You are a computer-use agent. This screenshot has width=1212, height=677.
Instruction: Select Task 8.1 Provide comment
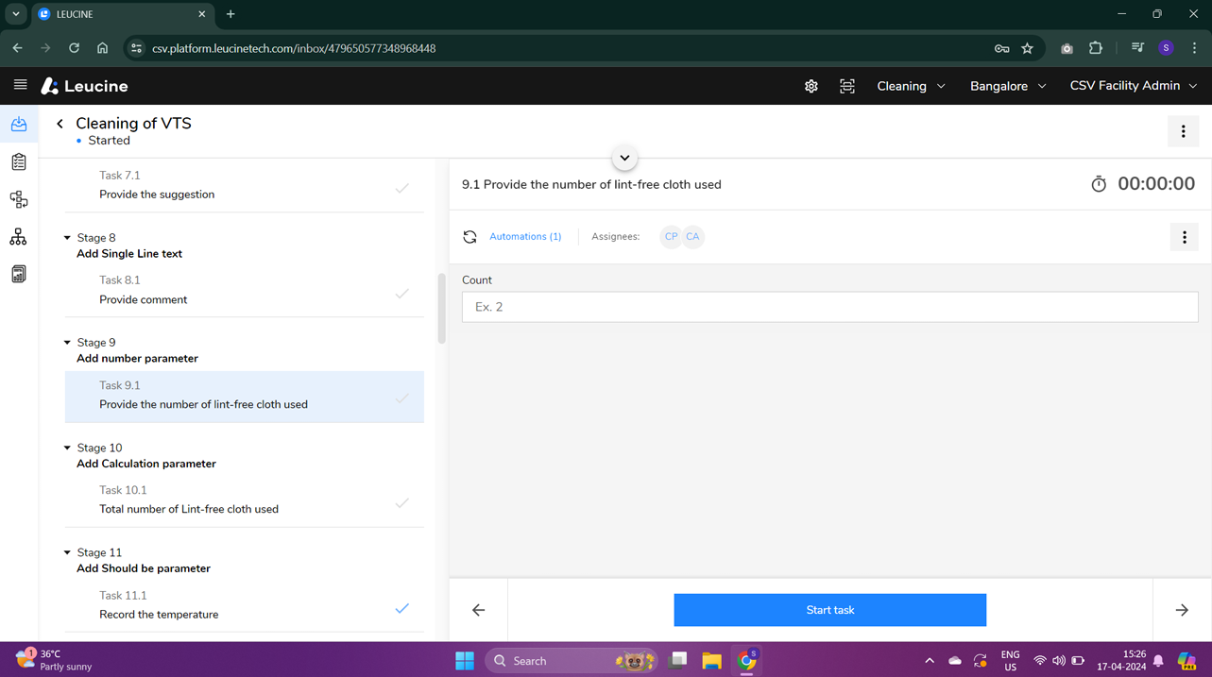[x=244, y=290]
